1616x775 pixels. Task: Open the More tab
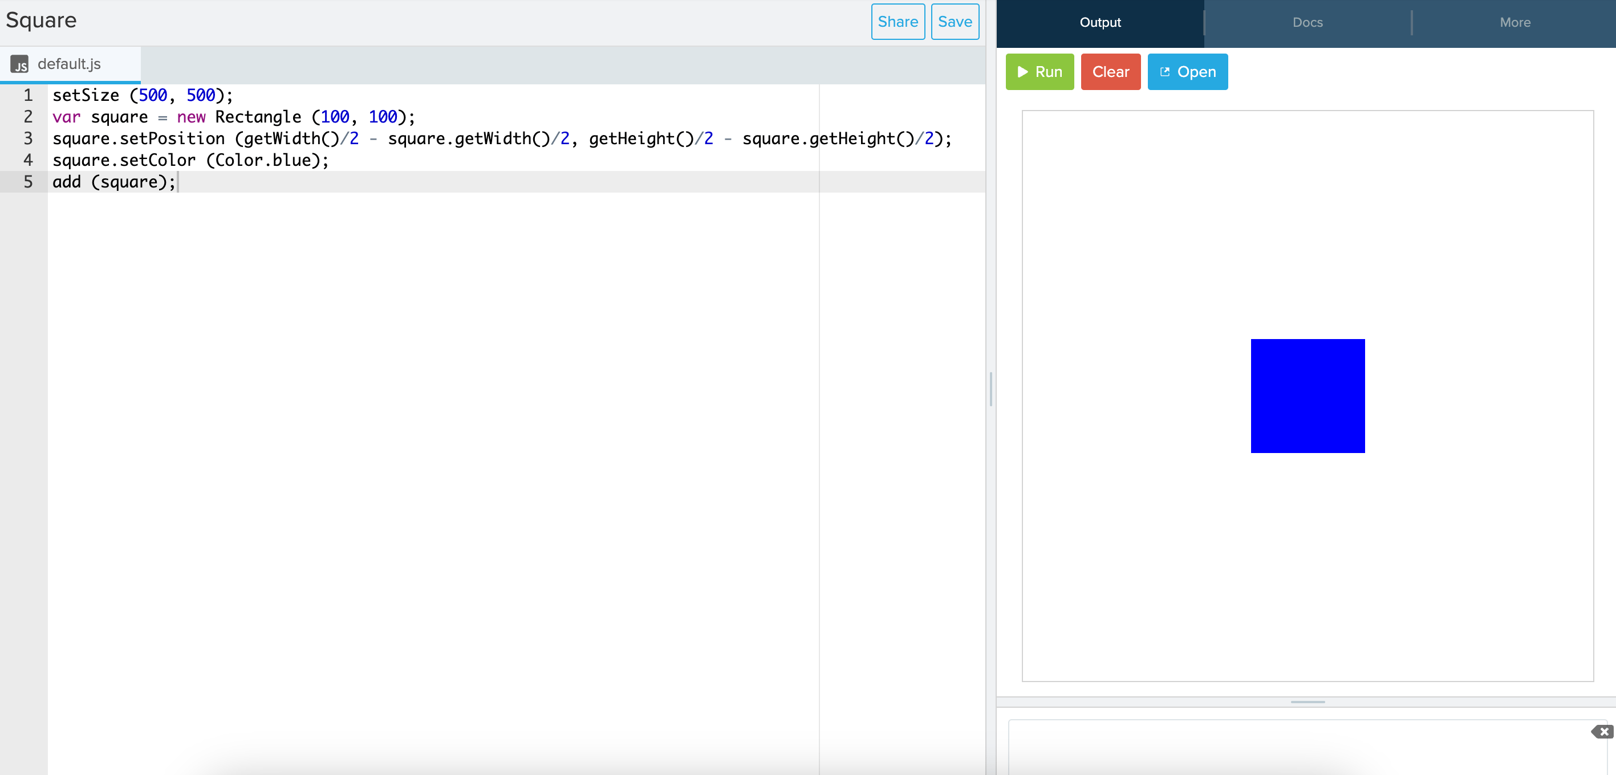(1515, 23)
